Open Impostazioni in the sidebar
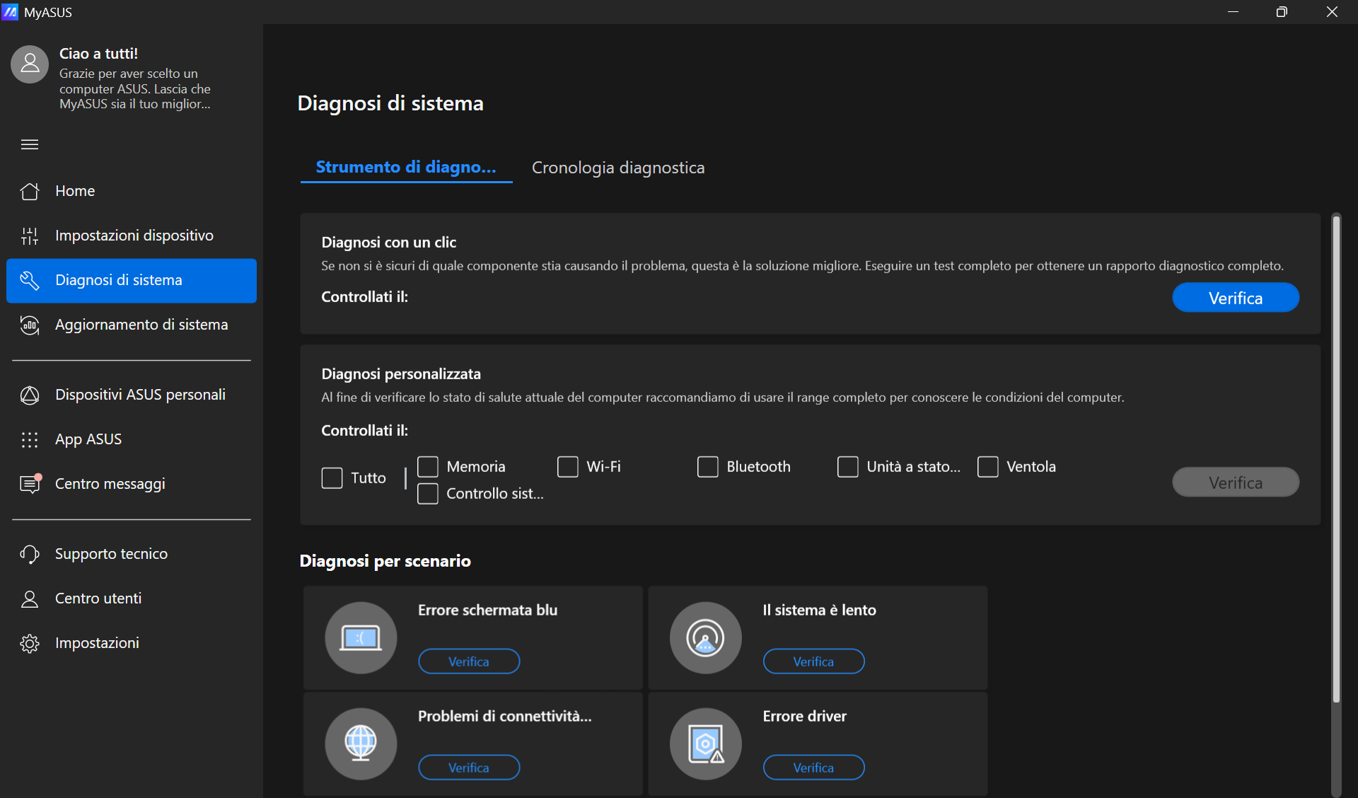The image size is (1358, 798). coord(132,643)
